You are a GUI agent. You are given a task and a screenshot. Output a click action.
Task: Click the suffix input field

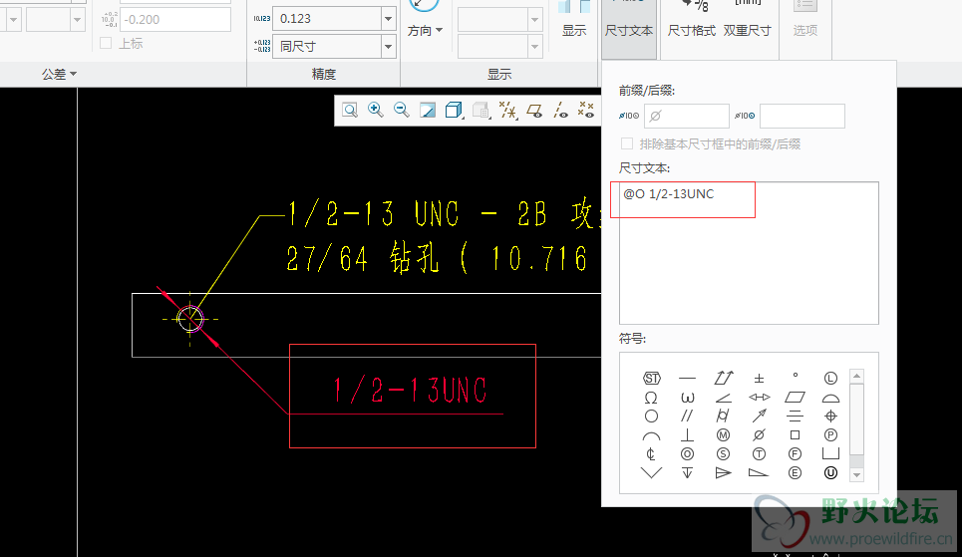(802, 116)
